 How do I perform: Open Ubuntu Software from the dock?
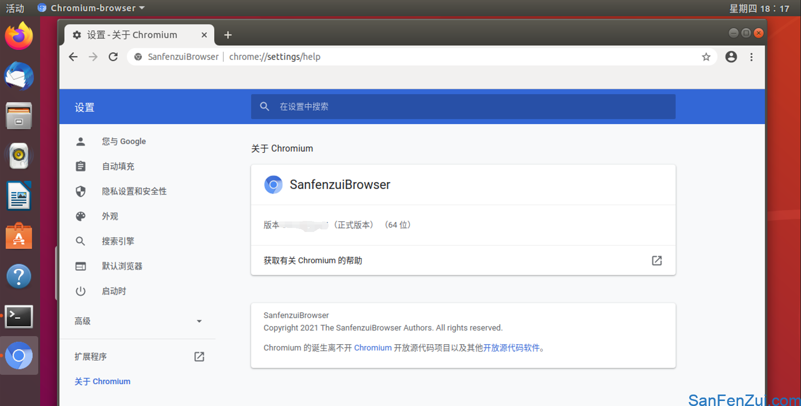point(19,236)
